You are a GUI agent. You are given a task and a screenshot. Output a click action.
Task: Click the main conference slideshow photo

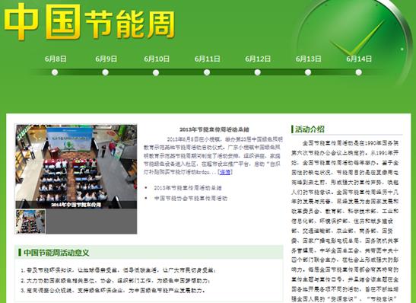(x=76, y=167)
